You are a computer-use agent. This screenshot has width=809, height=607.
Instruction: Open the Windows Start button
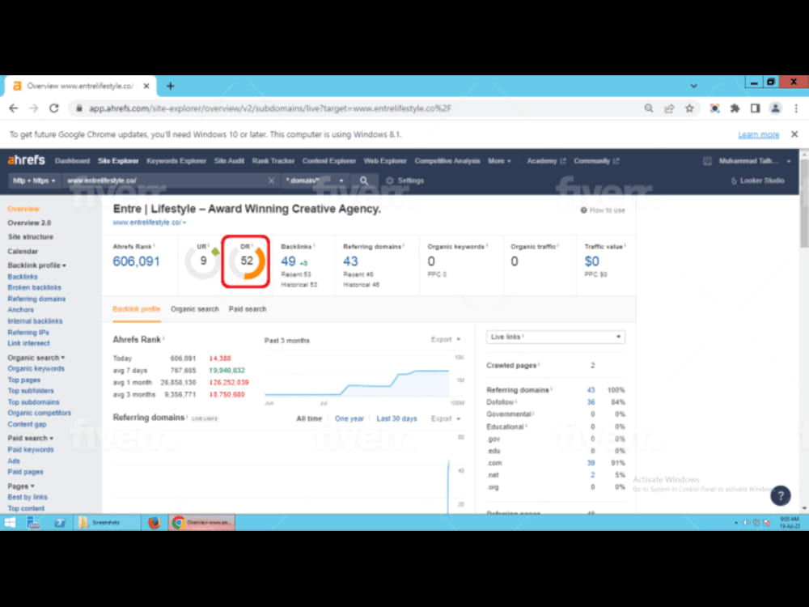tap(10, 522)
